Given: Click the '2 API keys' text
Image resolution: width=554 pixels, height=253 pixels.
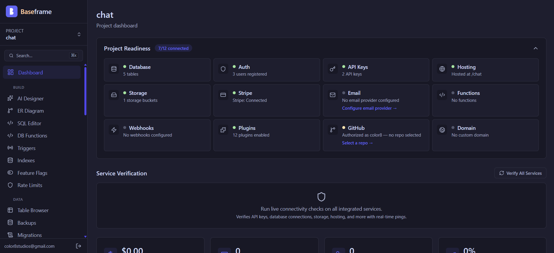Looking at the screenshot, I should (352, 74).
